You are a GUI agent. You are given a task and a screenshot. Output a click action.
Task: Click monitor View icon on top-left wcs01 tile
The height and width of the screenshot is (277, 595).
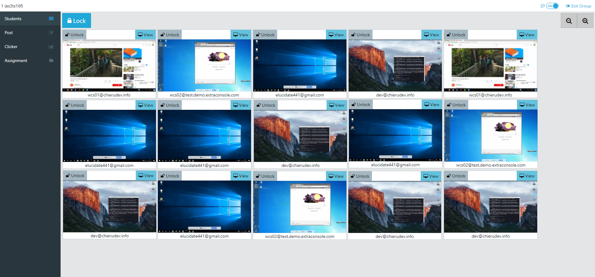[x=140, y=35]
